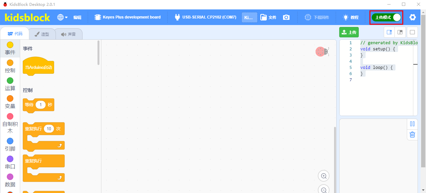Switch to the 造型 tab
The height and width of the screenshot is (193, 426).
42,34
